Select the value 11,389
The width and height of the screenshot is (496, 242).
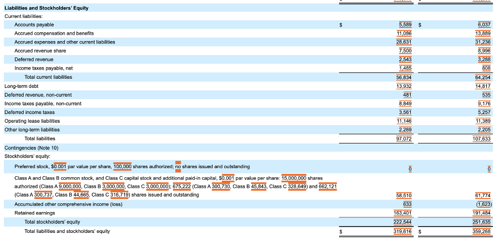(483, 121)
